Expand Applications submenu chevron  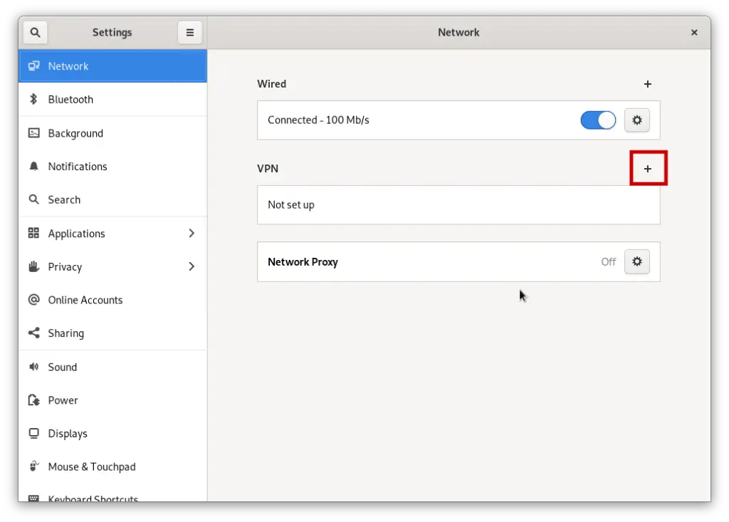[x=192, y=233]
